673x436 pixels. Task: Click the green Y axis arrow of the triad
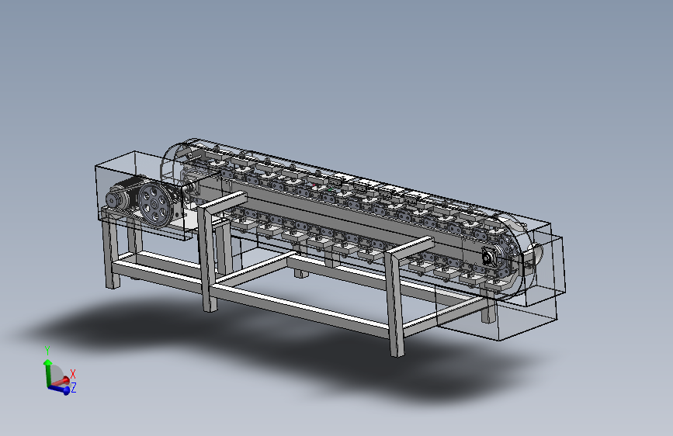[x=47, y=372]
